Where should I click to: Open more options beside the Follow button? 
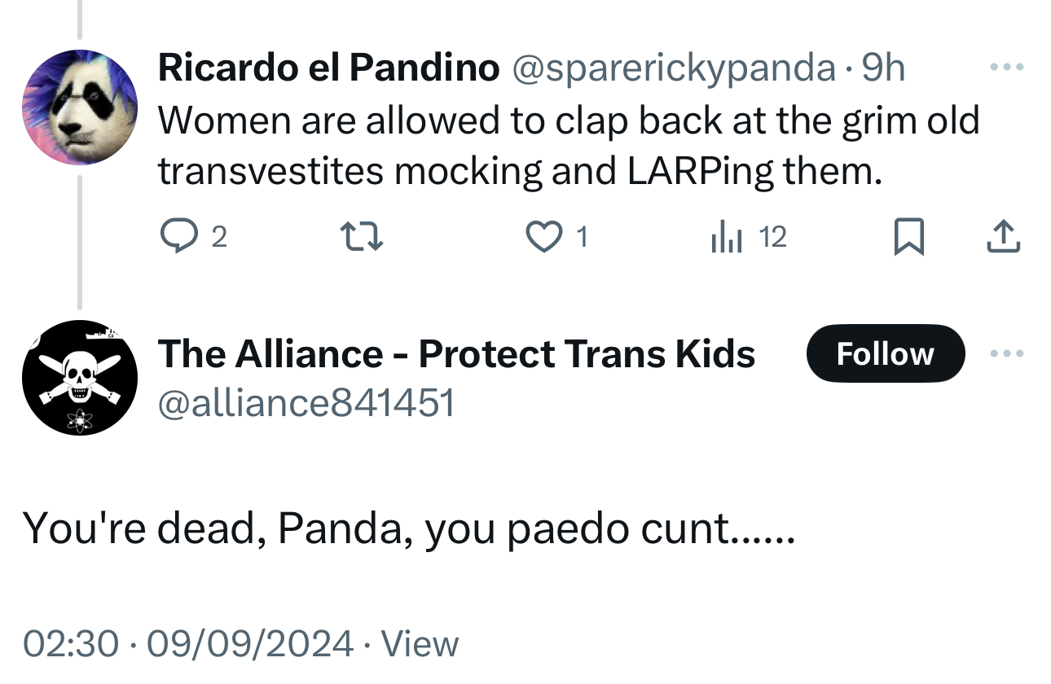1005,354
